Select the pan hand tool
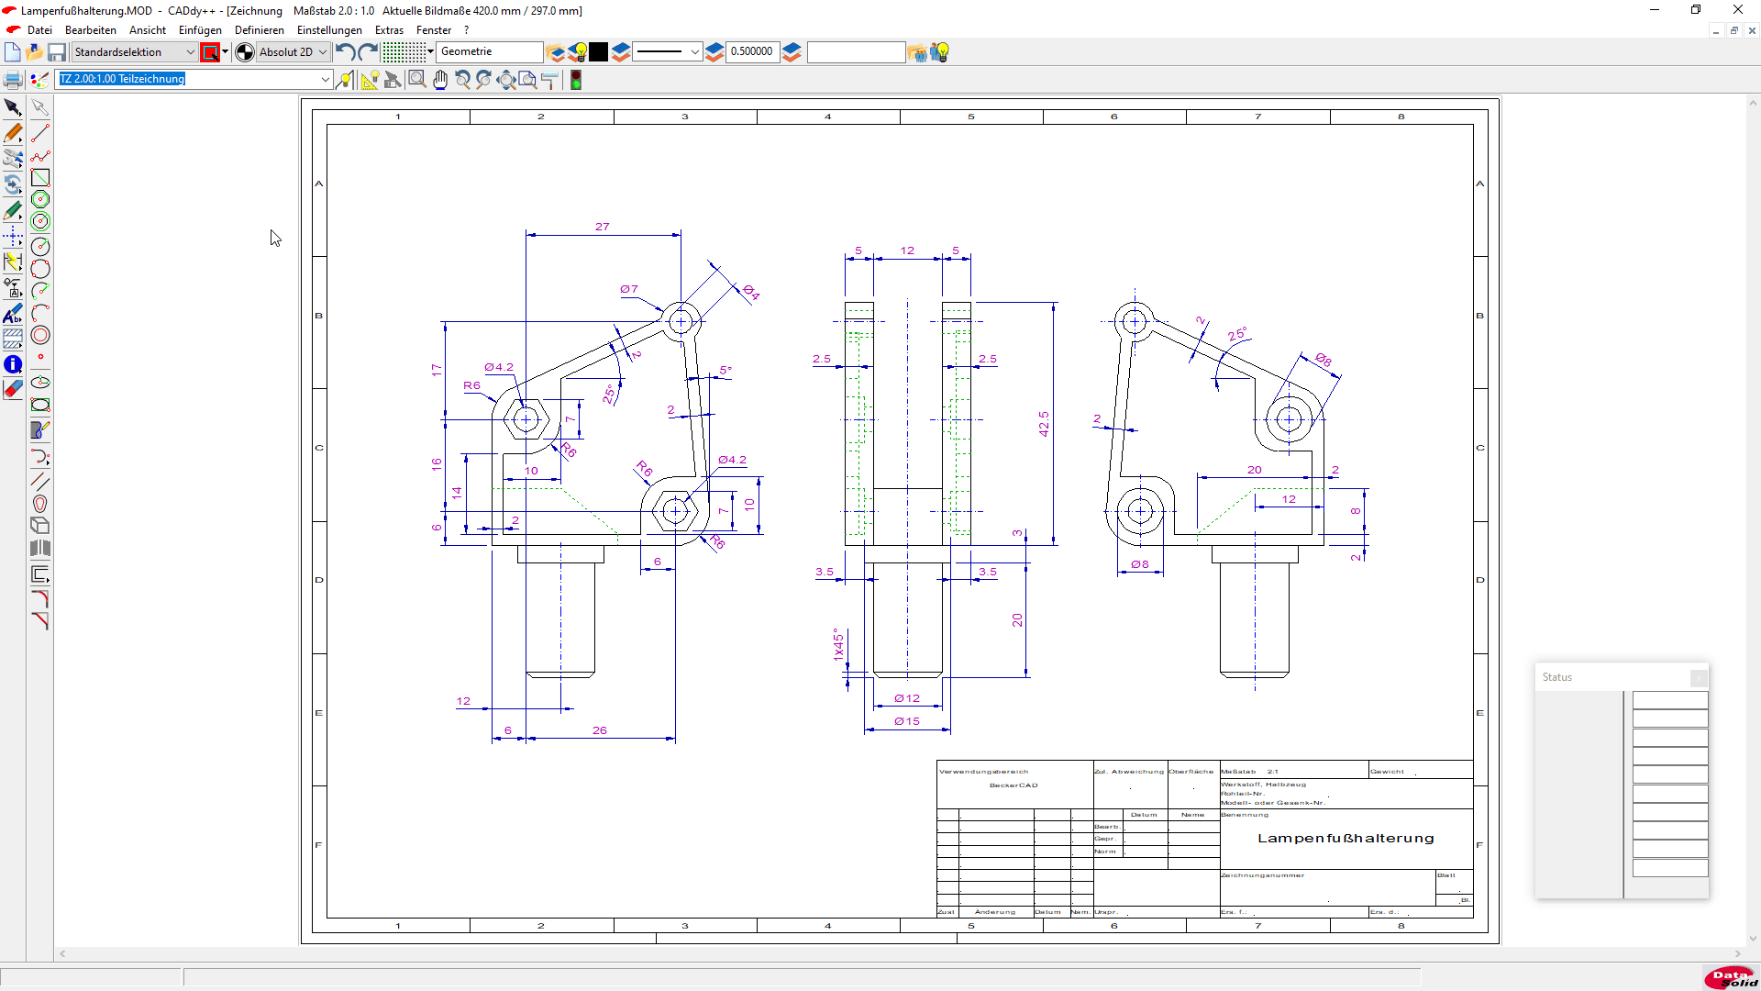Viewport: 1761px width, 991px height. pos(440,80)
